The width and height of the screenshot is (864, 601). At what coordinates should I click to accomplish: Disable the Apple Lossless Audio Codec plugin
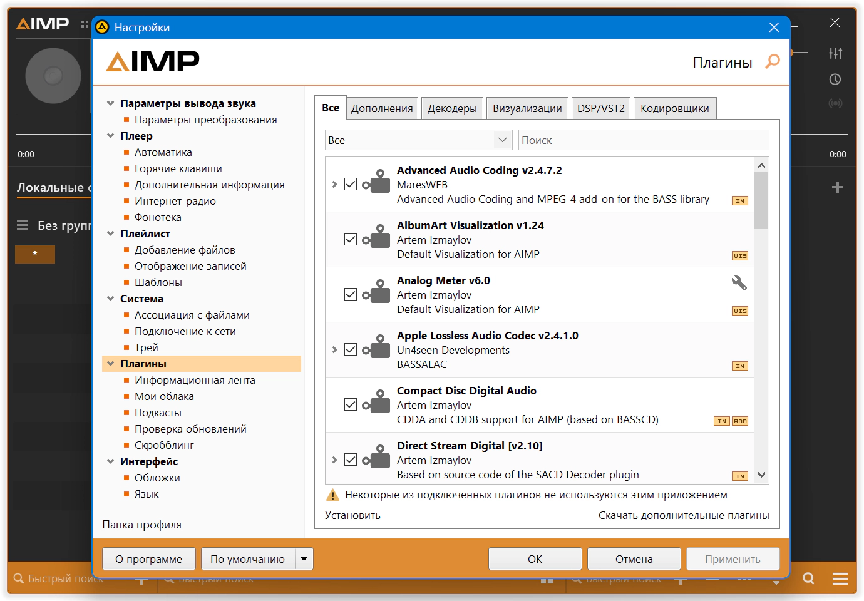pyautogui.click(x=351, y=349)
